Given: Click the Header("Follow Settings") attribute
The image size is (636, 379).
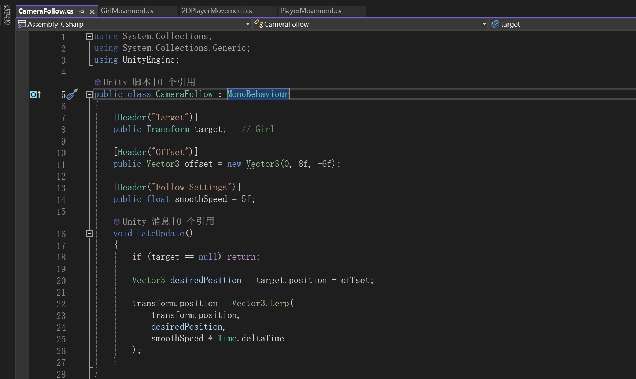Looking at the screenshot, I should click(177, 187).
